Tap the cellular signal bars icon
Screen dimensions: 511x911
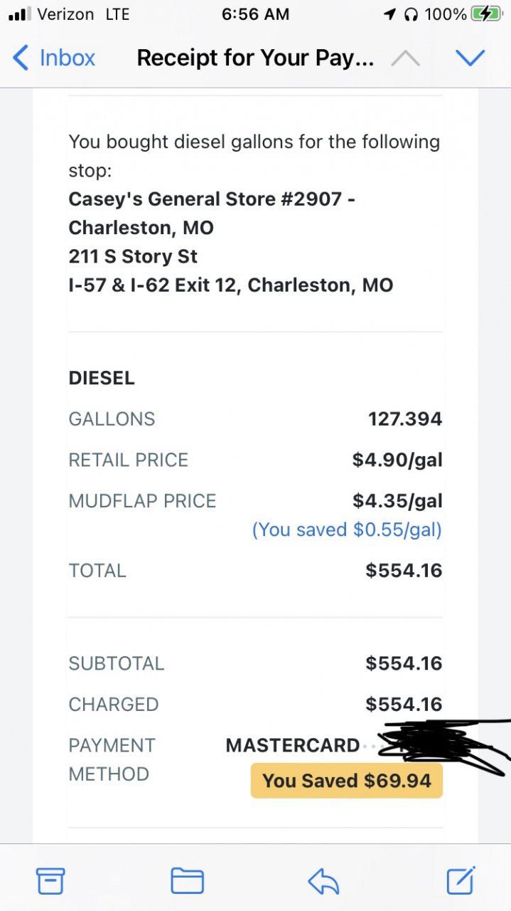point(18,14)
